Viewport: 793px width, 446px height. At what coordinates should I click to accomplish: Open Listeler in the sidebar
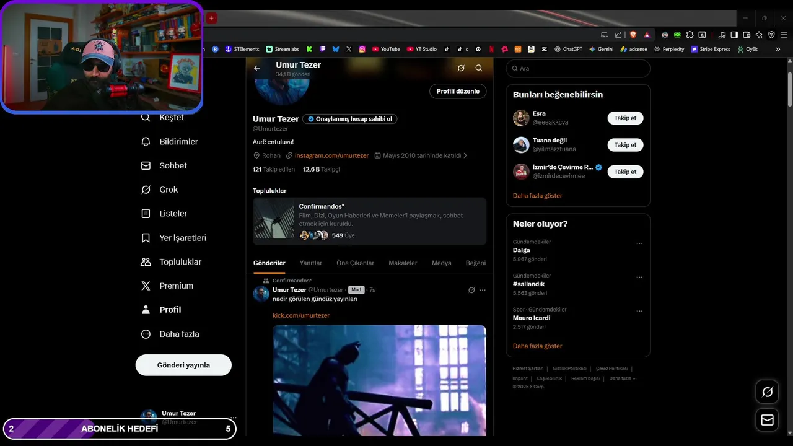click(x=164, y=214)
